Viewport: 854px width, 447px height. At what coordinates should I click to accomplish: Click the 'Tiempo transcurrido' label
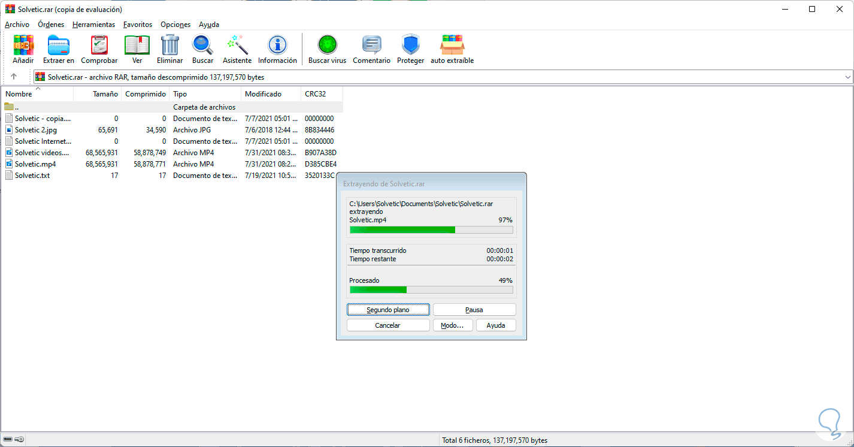[378, 250]
